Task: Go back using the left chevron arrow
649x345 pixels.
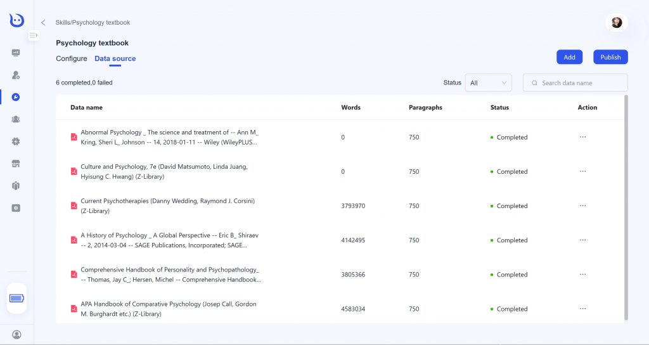Action: [x=43, y=22]
